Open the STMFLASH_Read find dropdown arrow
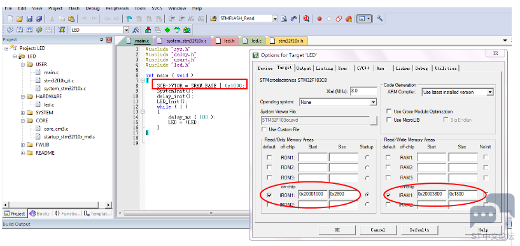 coord(275,19)
